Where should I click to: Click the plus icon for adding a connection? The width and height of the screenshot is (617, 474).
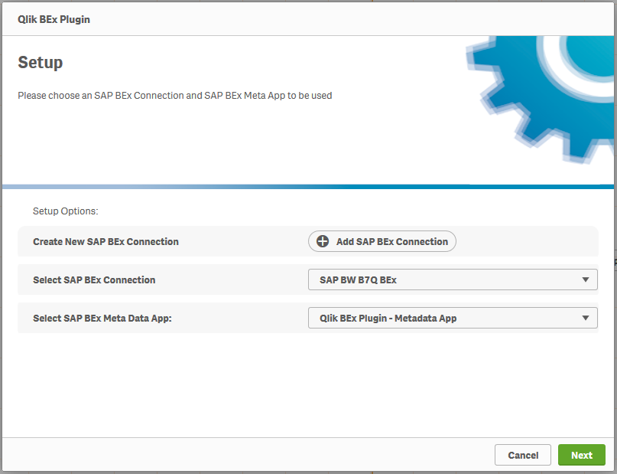323,241
